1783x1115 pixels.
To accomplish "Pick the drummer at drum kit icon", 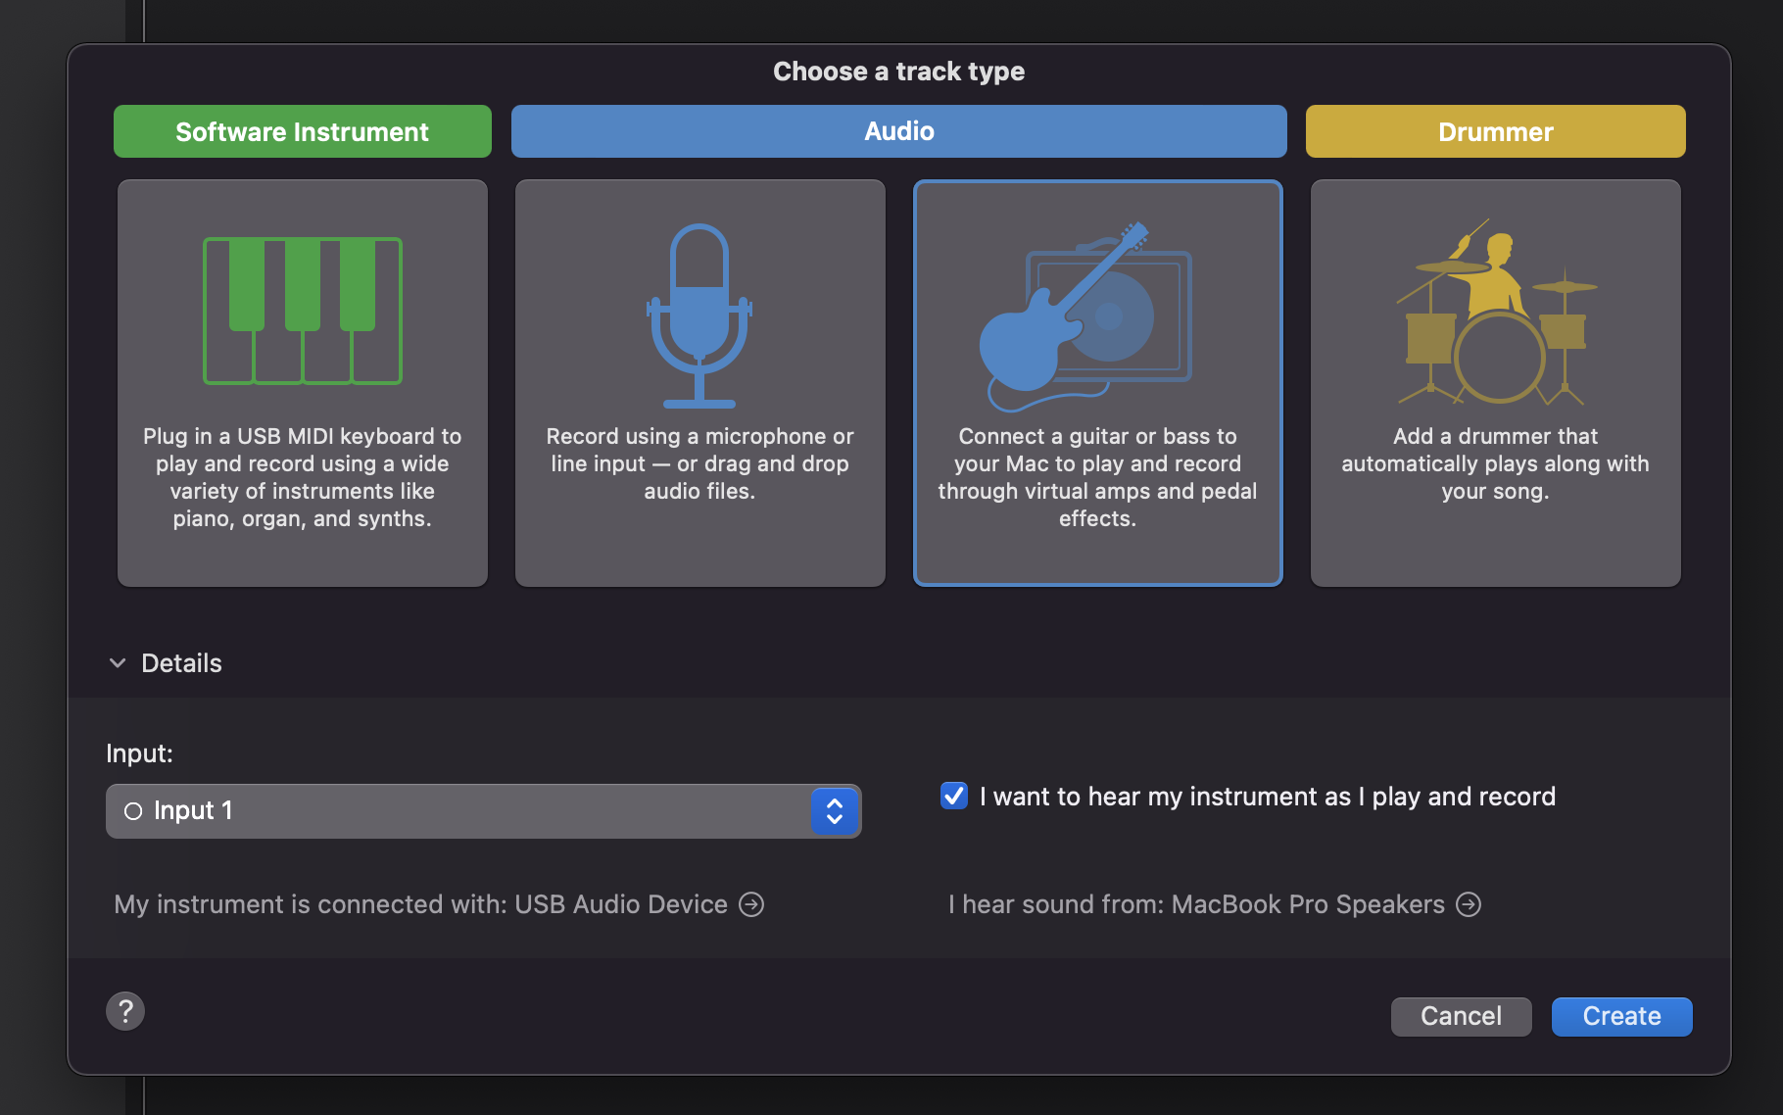I will pyautogui.click(x=1495, y=314).
